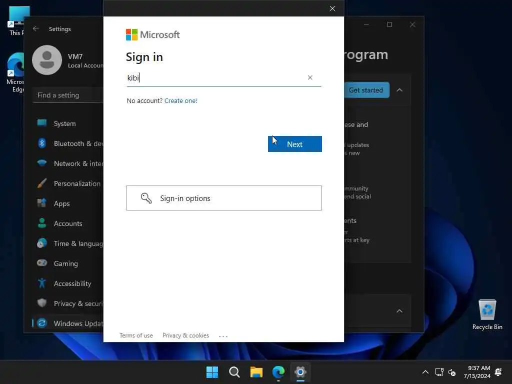The height and width of the screenshot is (384, 512).
Task: Close the Microsoft sign-in dialog
Action: pos(332,8)
